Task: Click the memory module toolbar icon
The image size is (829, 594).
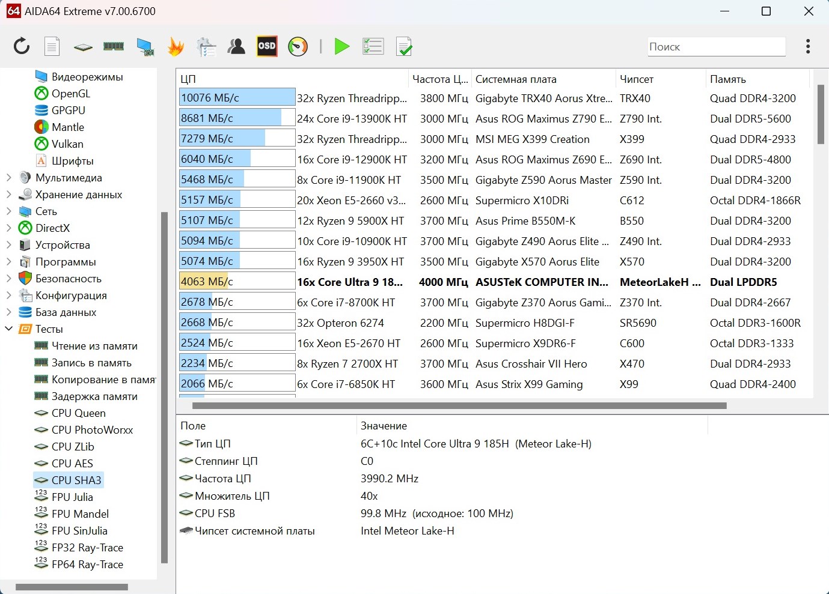Action: (x=114, y=46)
